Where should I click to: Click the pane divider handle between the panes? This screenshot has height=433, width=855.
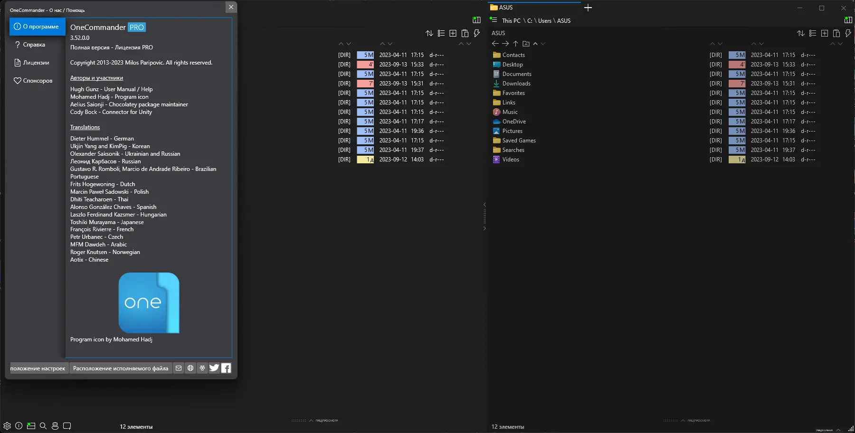[484, 216]
